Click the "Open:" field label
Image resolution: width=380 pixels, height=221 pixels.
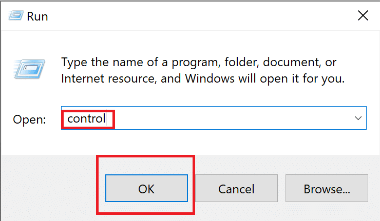(x=30, y=119)
